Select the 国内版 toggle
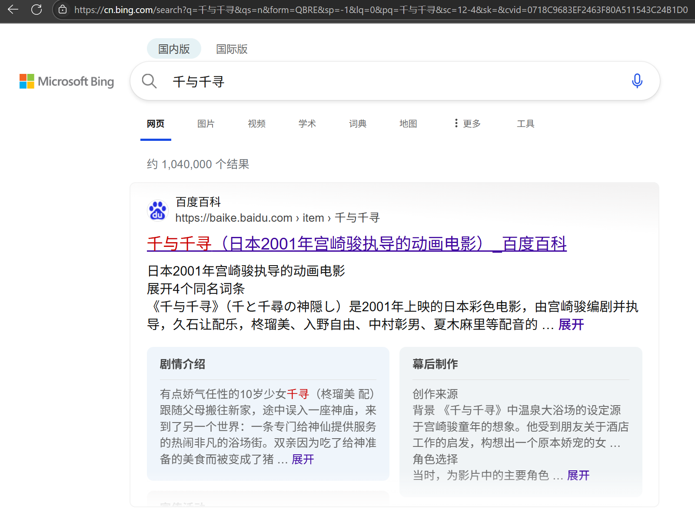Screen dimensions: 695x516 coord(174,49)
